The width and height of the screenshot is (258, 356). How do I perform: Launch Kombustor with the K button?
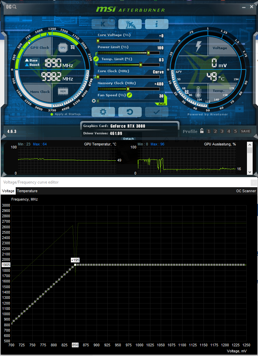(103, 24)
